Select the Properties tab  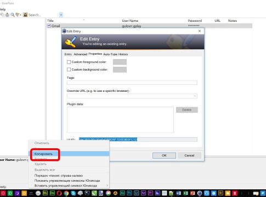pyautogui.click(x=95, y=54)
